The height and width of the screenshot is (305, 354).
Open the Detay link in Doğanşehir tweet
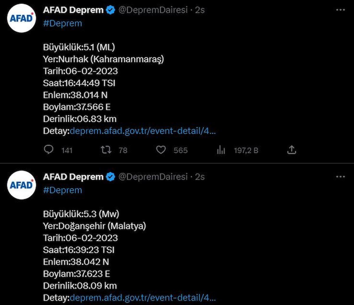[x=143, y=298]
